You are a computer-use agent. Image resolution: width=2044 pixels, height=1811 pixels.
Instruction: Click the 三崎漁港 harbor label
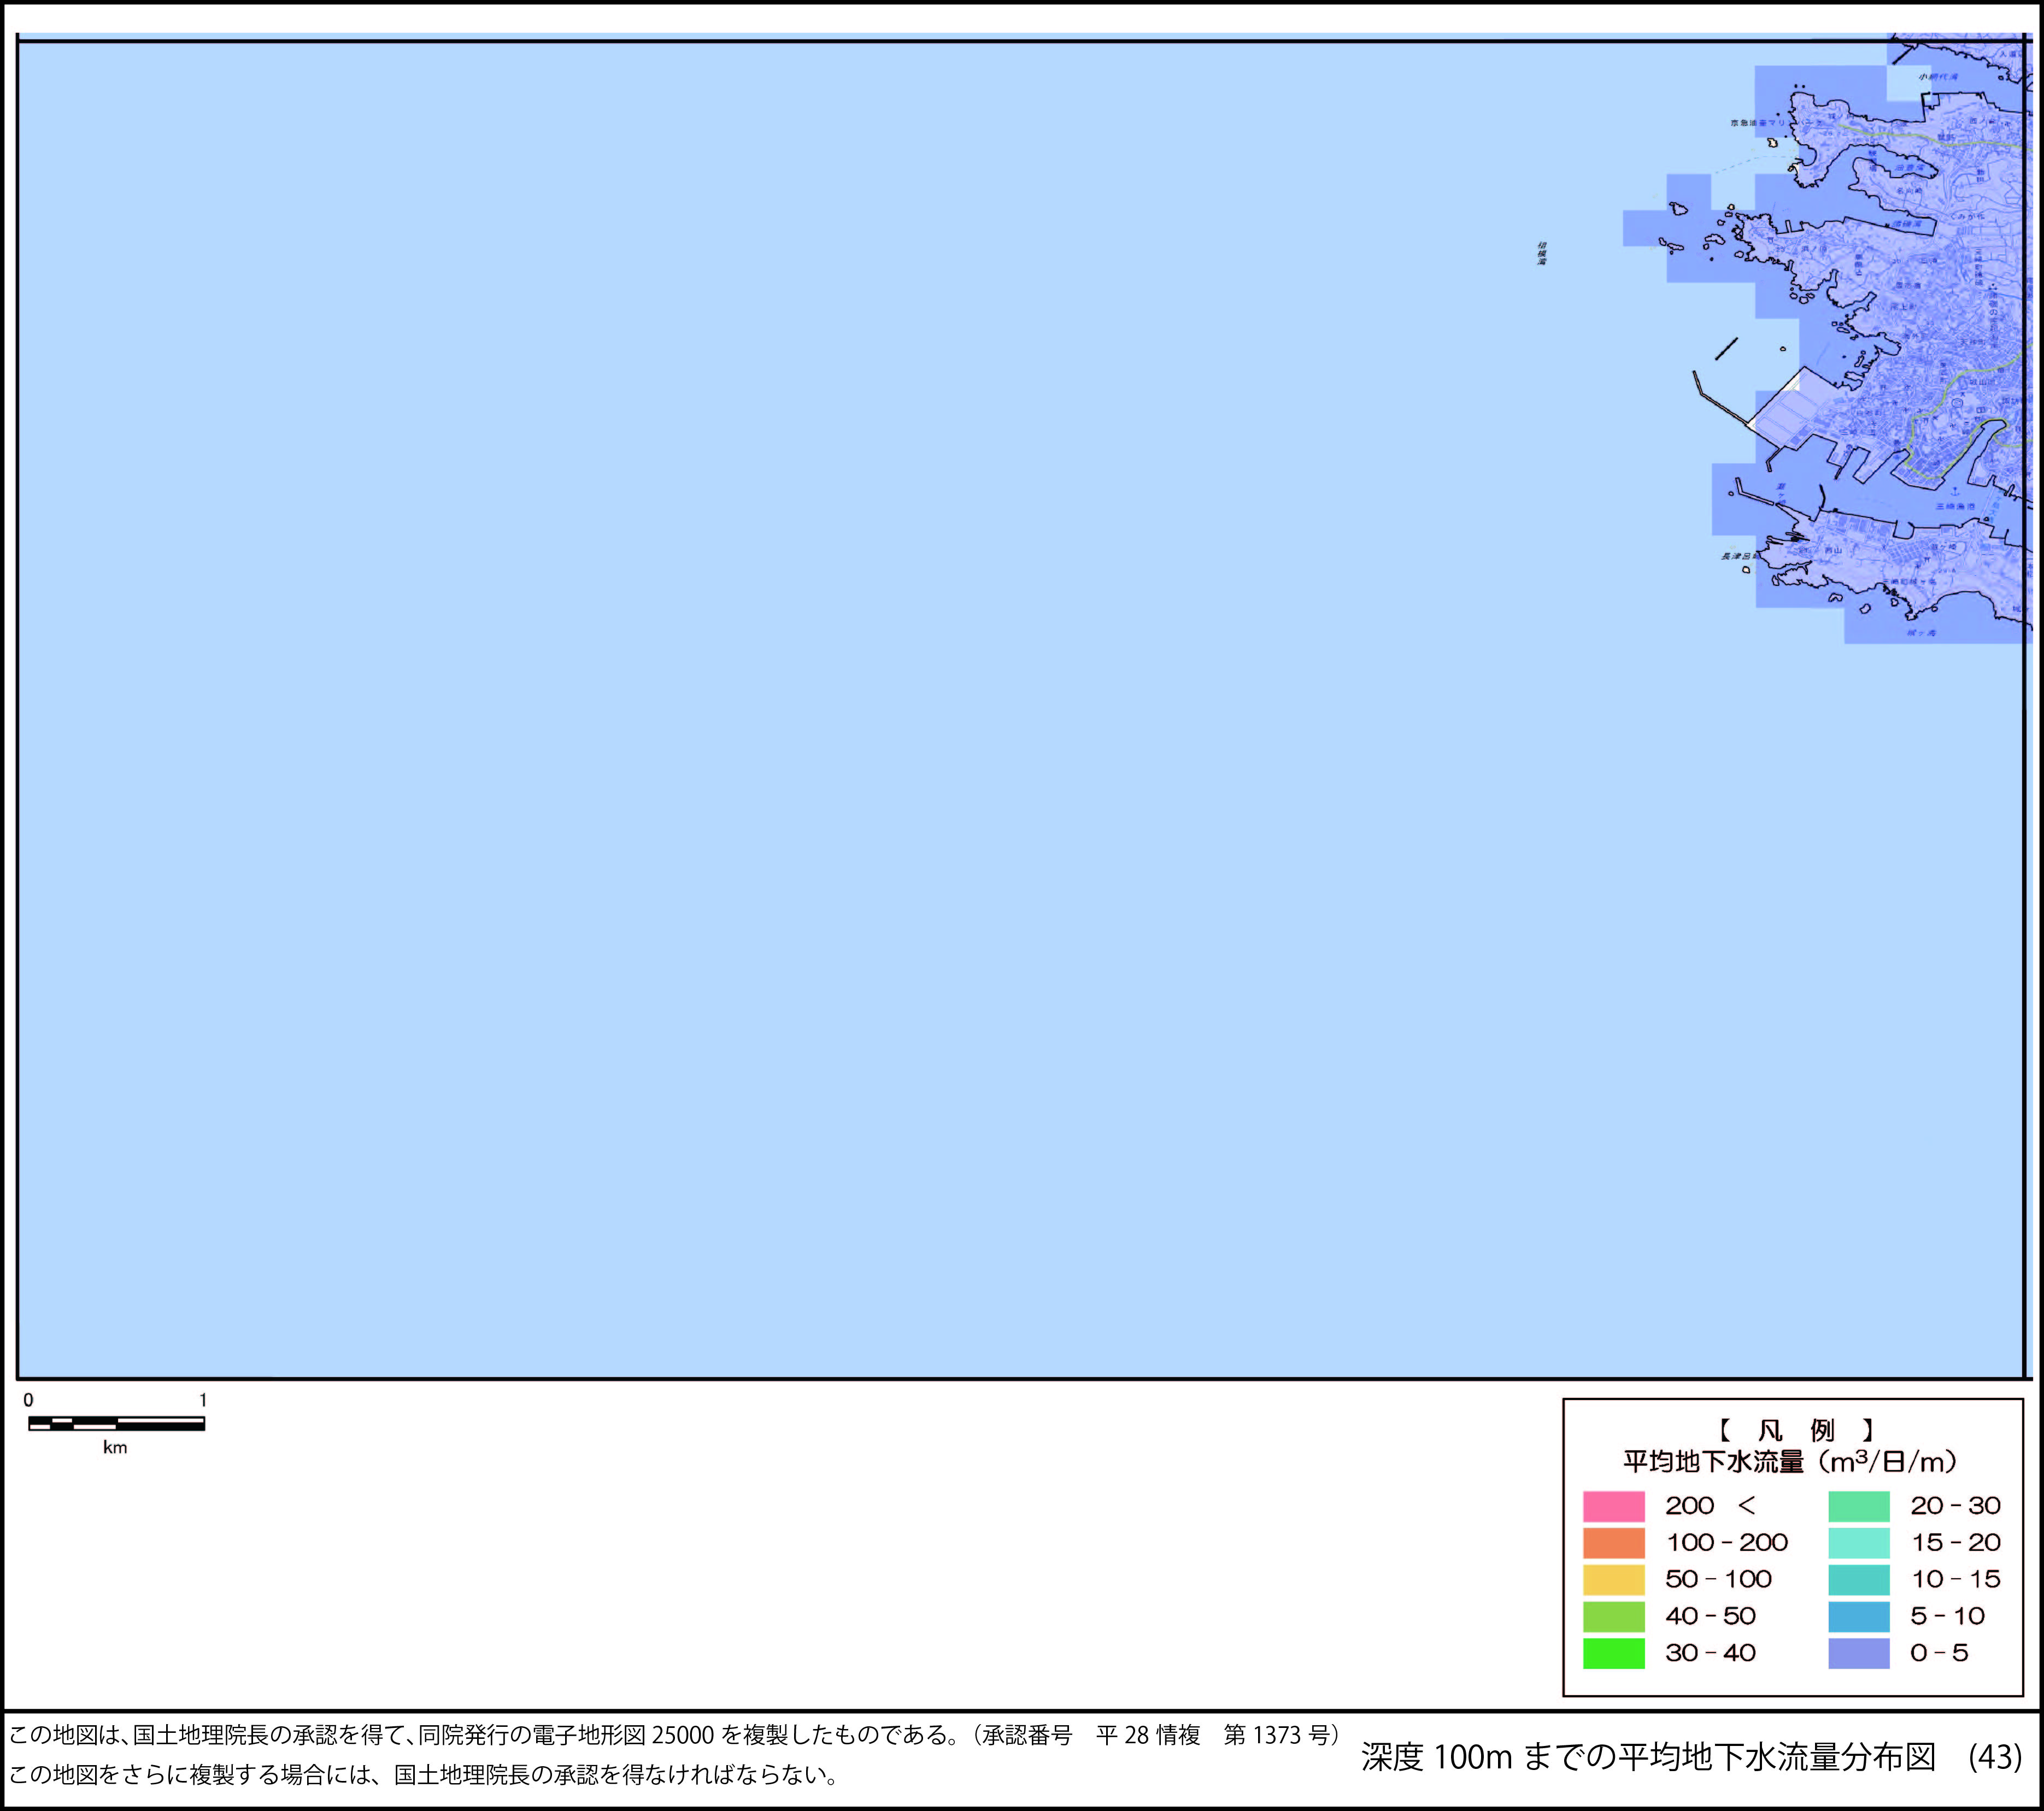[x=1956, y=506]
